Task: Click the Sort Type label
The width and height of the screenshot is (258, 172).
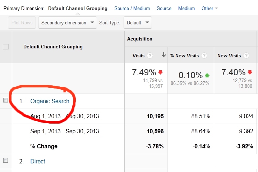Action: coord(110,23)
